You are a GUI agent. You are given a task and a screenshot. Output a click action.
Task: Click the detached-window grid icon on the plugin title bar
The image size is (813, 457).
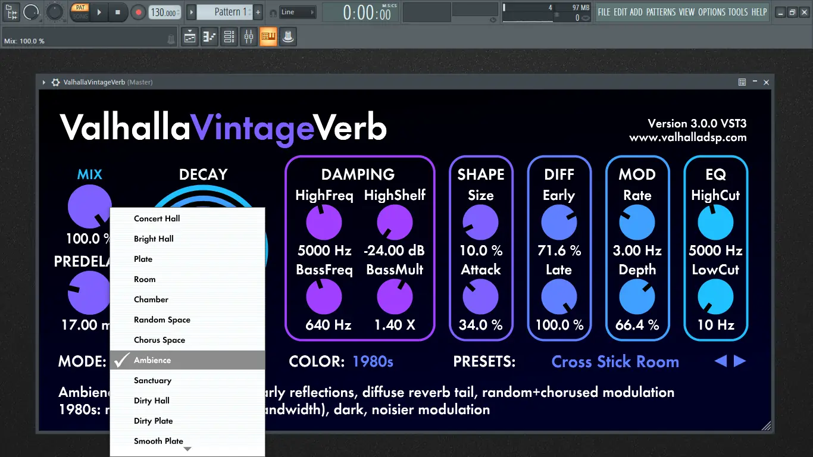point(742,82)
